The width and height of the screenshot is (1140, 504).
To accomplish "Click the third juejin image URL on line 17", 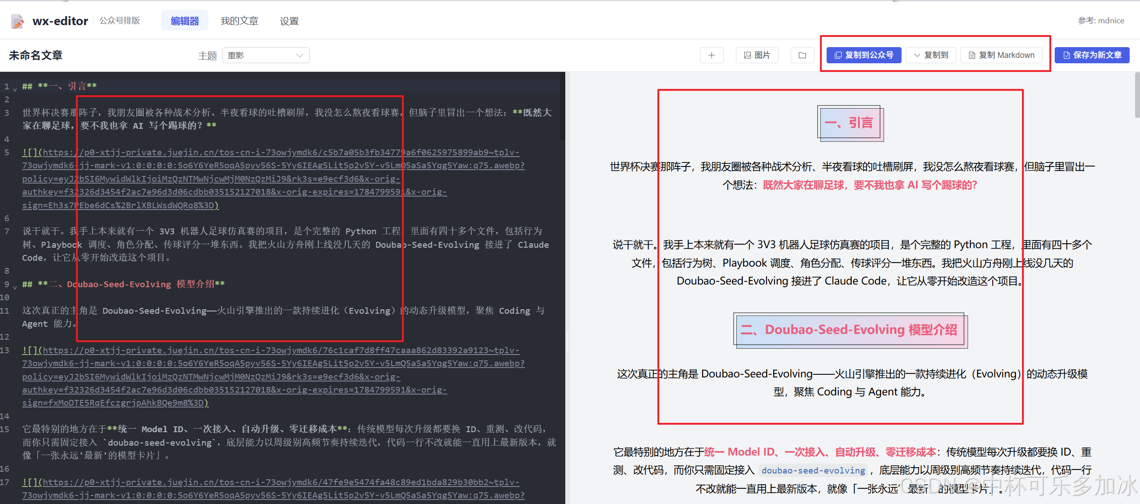I will click(273, 489).
